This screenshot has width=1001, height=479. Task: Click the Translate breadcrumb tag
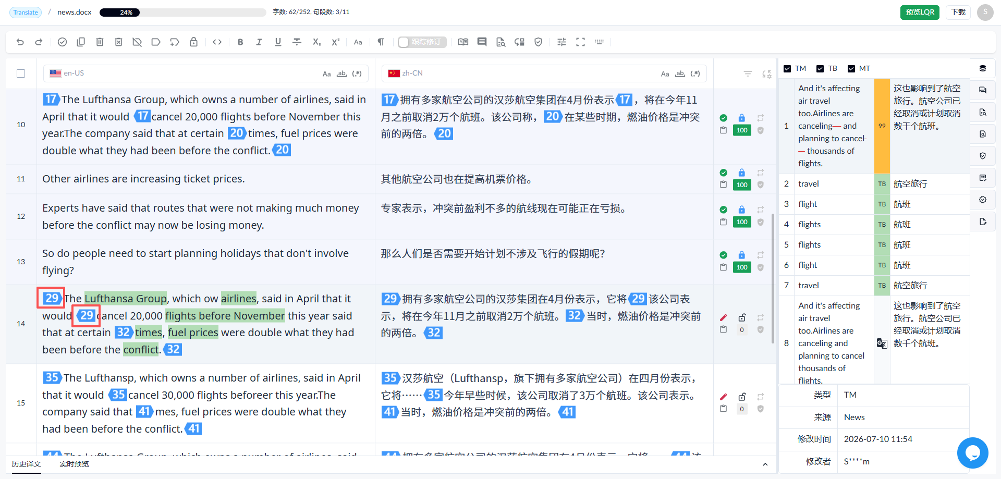(26, 13)
